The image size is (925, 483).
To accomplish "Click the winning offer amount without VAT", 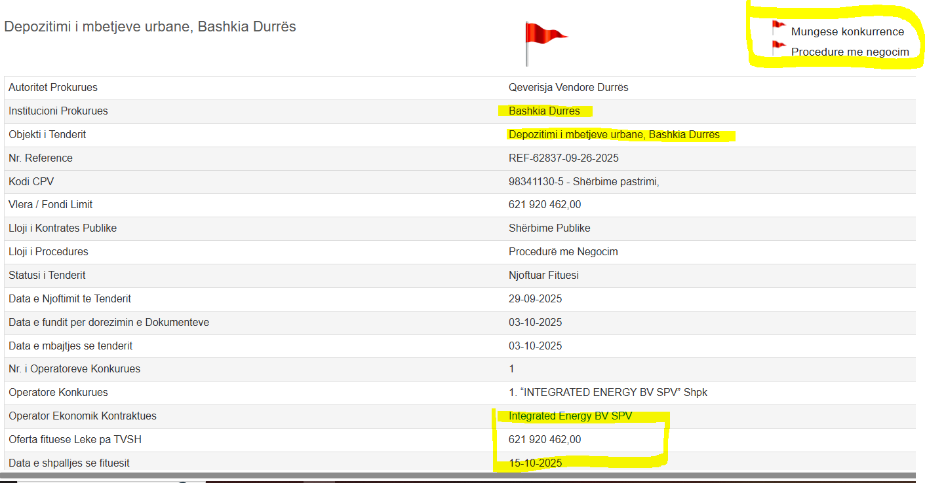I will (544, 439).
